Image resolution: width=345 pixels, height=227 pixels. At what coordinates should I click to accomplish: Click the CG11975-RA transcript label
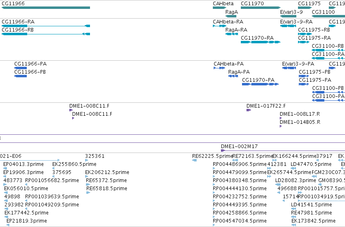click(315, 38)
